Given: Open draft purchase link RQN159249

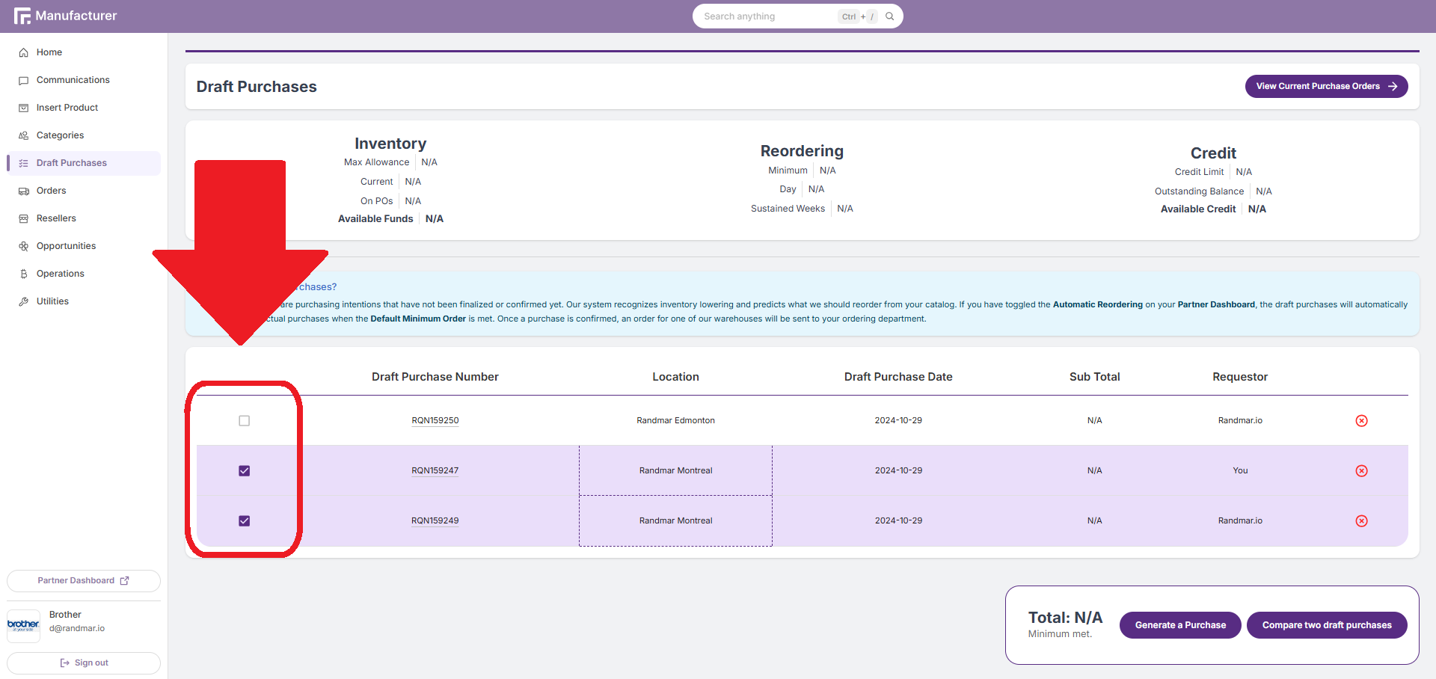Looking at the screenshot, I should [435, 521].
